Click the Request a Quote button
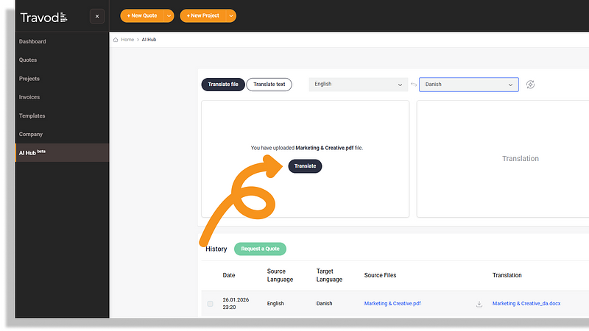 pos(260,249)
